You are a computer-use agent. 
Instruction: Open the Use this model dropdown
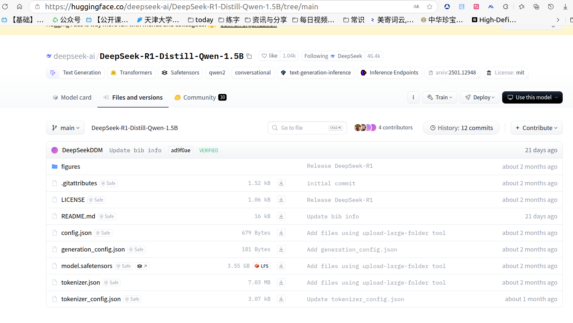coord(532,97)
